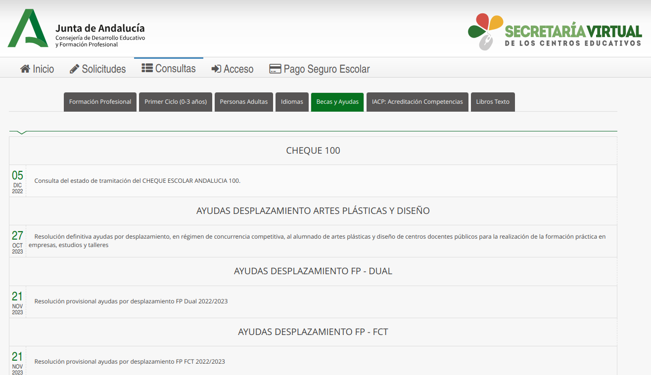Go to the Inicio menu item
Screen dimensions: 651x375
coord(43,69)
